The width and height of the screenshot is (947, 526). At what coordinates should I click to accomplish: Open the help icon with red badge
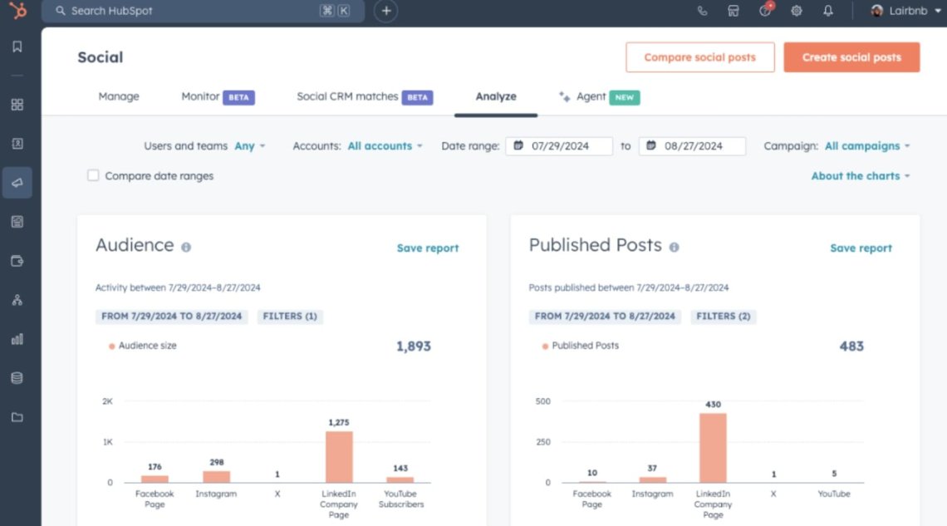click(765, 10)
